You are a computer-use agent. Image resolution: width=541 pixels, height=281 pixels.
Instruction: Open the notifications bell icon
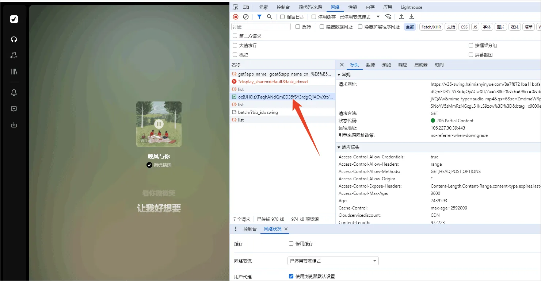[x=14, y=93]
